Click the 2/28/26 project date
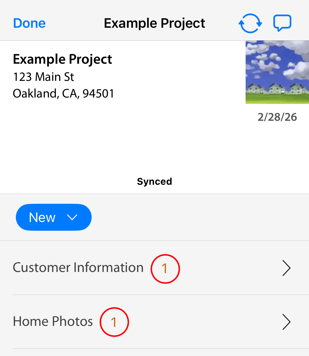Viewport: 309px width, 356px height. (277, 117)
